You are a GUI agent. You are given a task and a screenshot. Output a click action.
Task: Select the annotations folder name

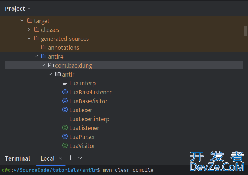pos(64,48)
